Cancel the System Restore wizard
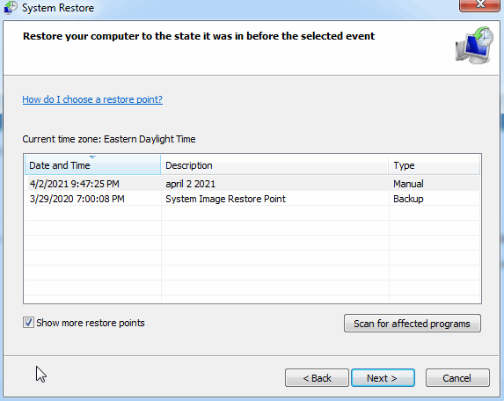The image size is (504, 401). pyautogui.click(x=457, y=378)
